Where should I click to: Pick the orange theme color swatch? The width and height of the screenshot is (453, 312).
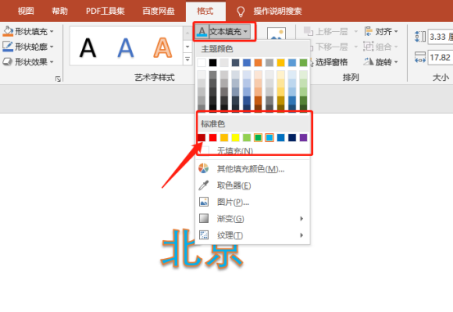tap(258, 62)
